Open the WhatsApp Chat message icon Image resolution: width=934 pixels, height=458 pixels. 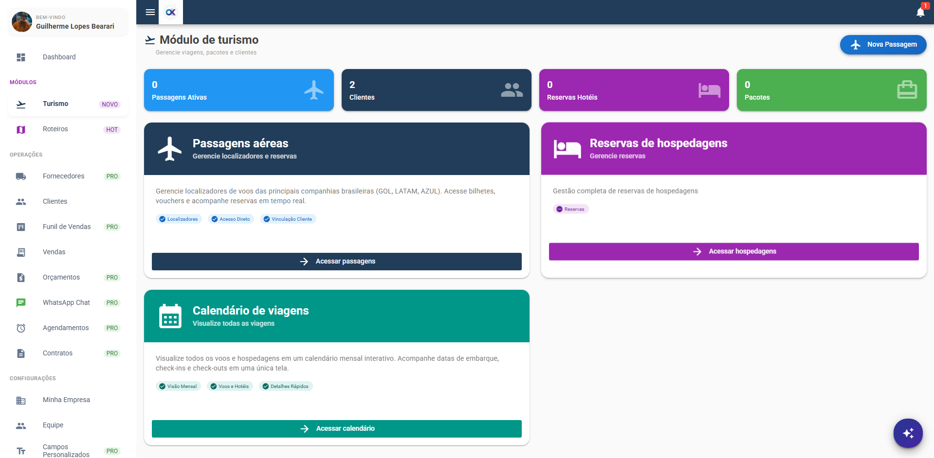tap(21, 302)
